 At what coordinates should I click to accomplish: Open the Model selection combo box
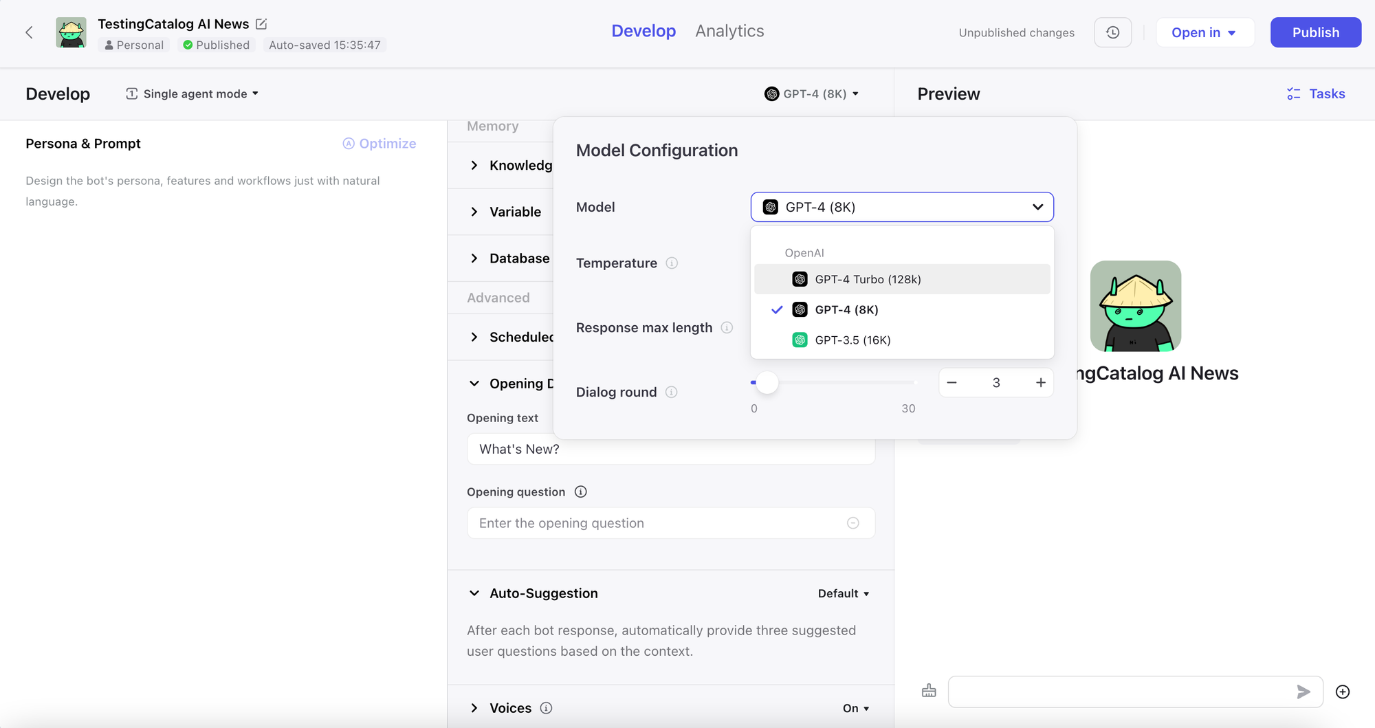(902, 207)
